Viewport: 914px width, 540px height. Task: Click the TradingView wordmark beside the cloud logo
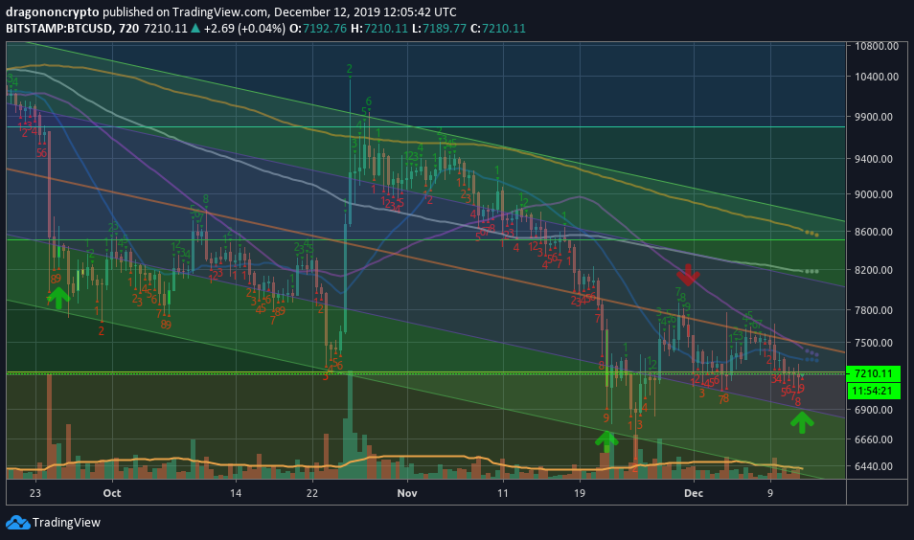[66, 523]
